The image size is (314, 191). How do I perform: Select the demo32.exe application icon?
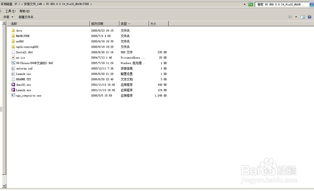(x=13, y=84)
